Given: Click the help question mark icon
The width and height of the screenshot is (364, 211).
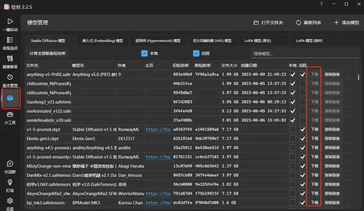Looking at the screenshot, I should [322, 4].
